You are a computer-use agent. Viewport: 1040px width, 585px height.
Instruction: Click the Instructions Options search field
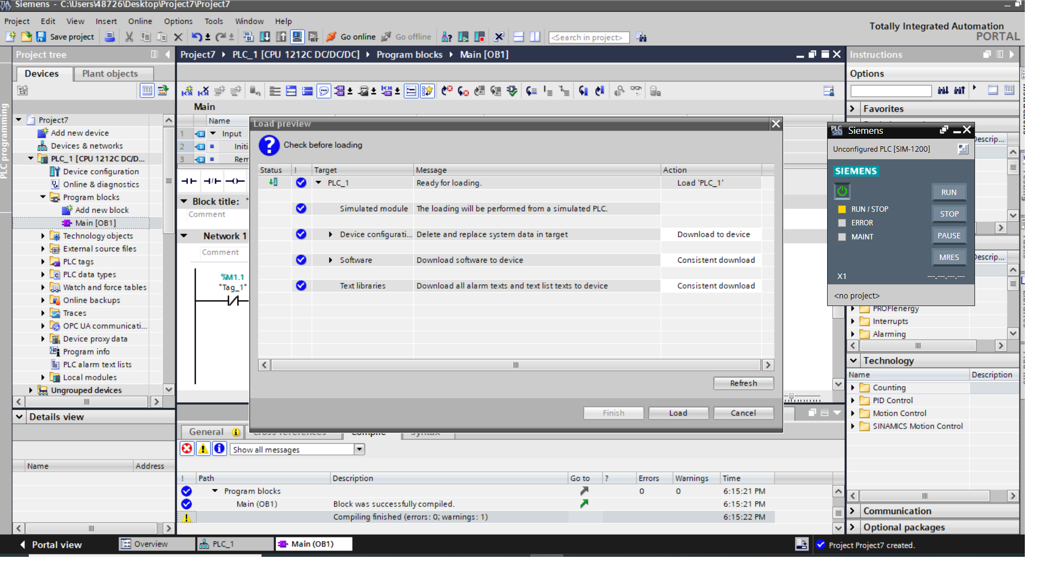pos(890,90)
